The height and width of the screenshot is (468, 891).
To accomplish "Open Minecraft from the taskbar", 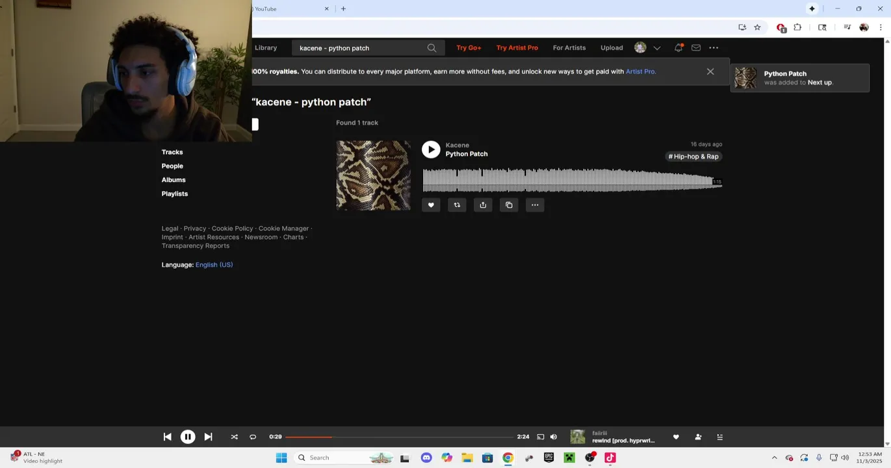I will pyautogui.click(x=569, y=458).
